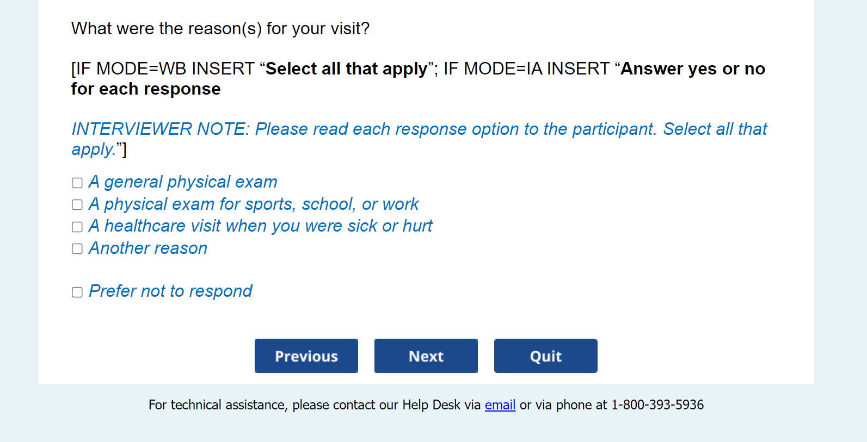Click the bold 'Answer yes or no' text
867x442 pixels.
(692, 69)
